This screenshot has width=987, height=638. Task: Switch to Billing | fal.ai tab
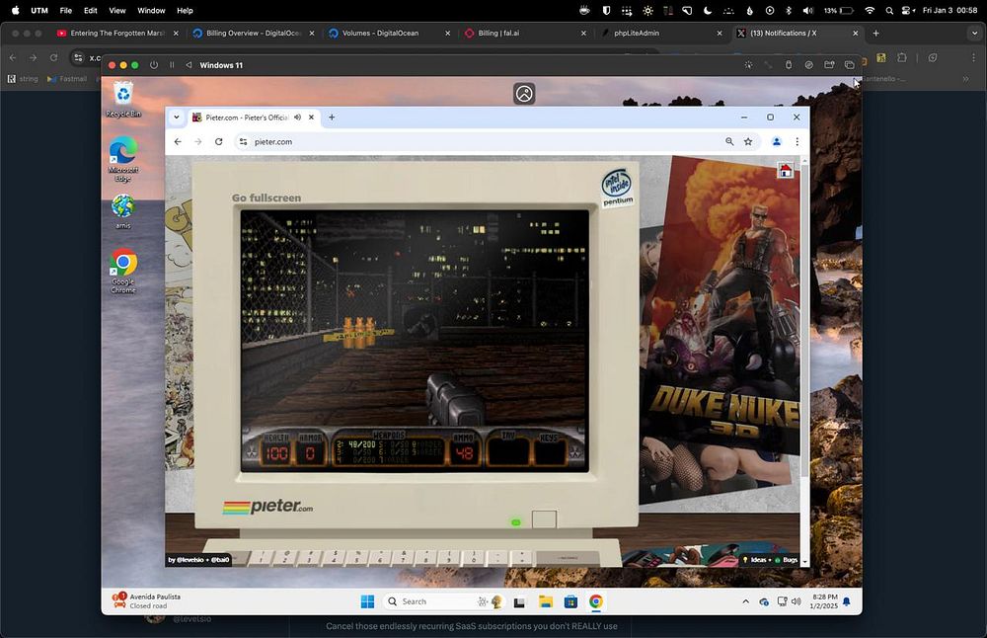[526, 33]
